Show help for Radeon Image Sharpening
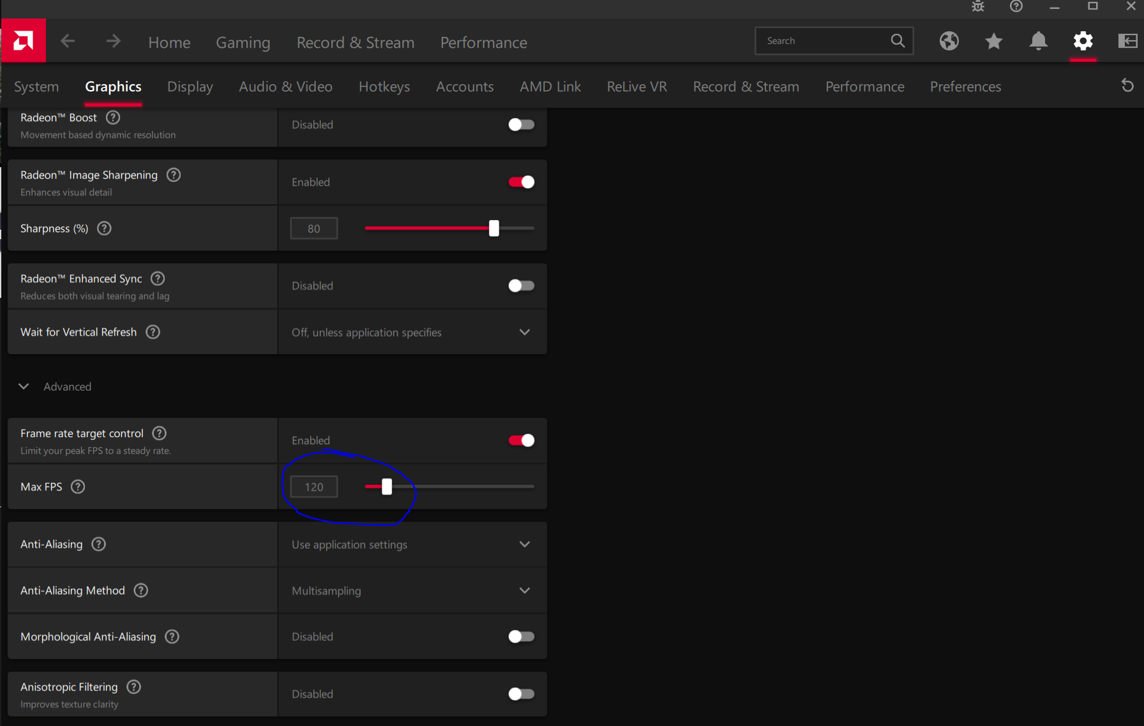Image resolution: width=1144 pixels, height=726 pixels. pyautogui.click(x=174, y=175)
